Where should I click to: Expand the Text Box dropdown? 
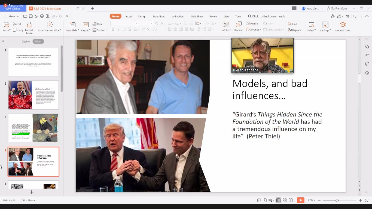(x=226, y=30)
